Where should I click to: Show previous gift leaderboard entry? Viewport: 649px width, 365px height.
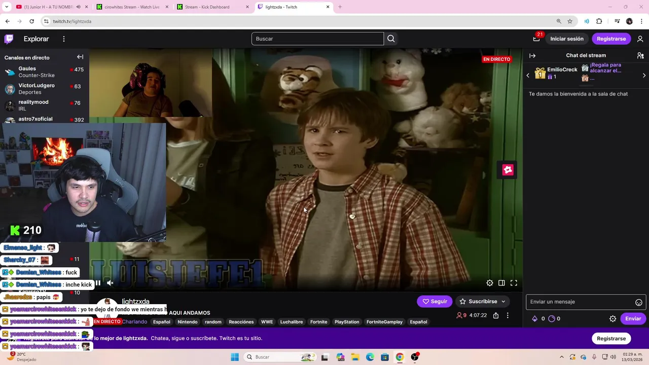click(528, 76)
